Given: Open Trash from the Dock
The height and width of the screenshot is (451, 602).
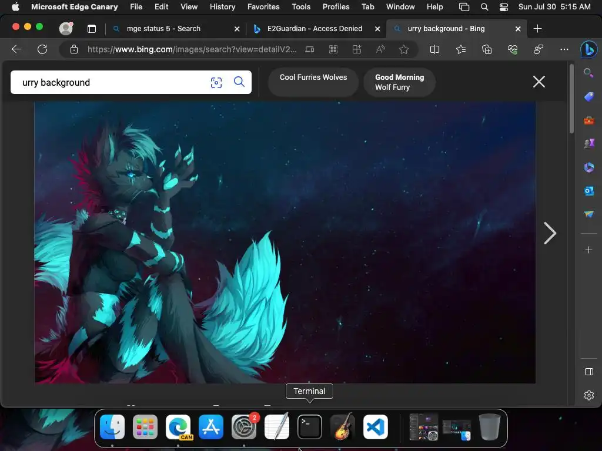Looking at the screenshot, I should tap(490, 427).
